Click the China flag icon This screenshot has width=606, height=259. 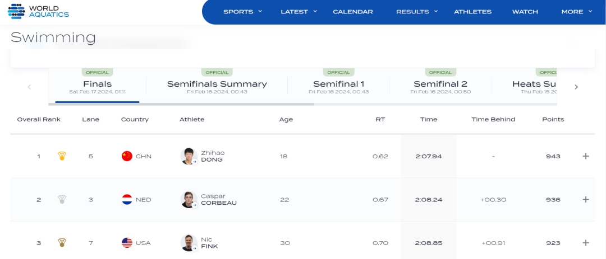tap(127, 156)
